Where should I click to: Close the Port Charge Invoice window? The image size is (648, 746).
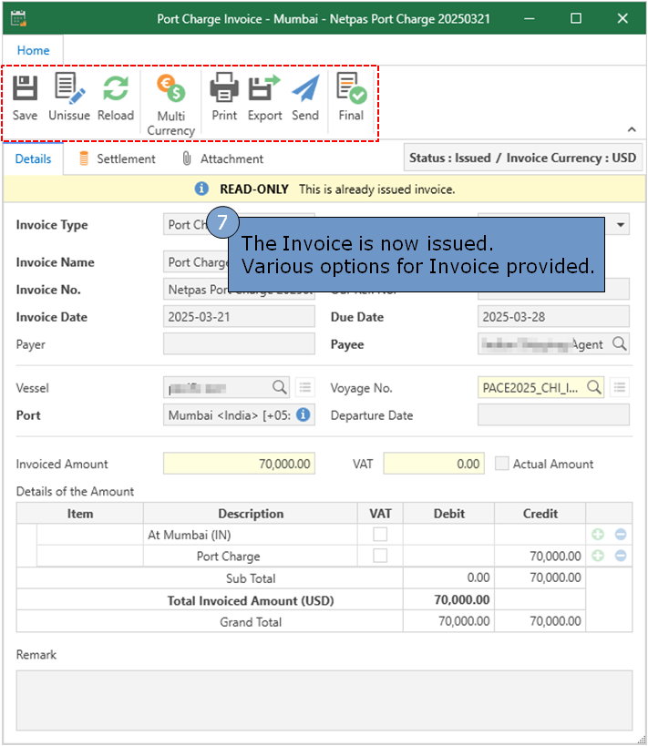[622, 18]
